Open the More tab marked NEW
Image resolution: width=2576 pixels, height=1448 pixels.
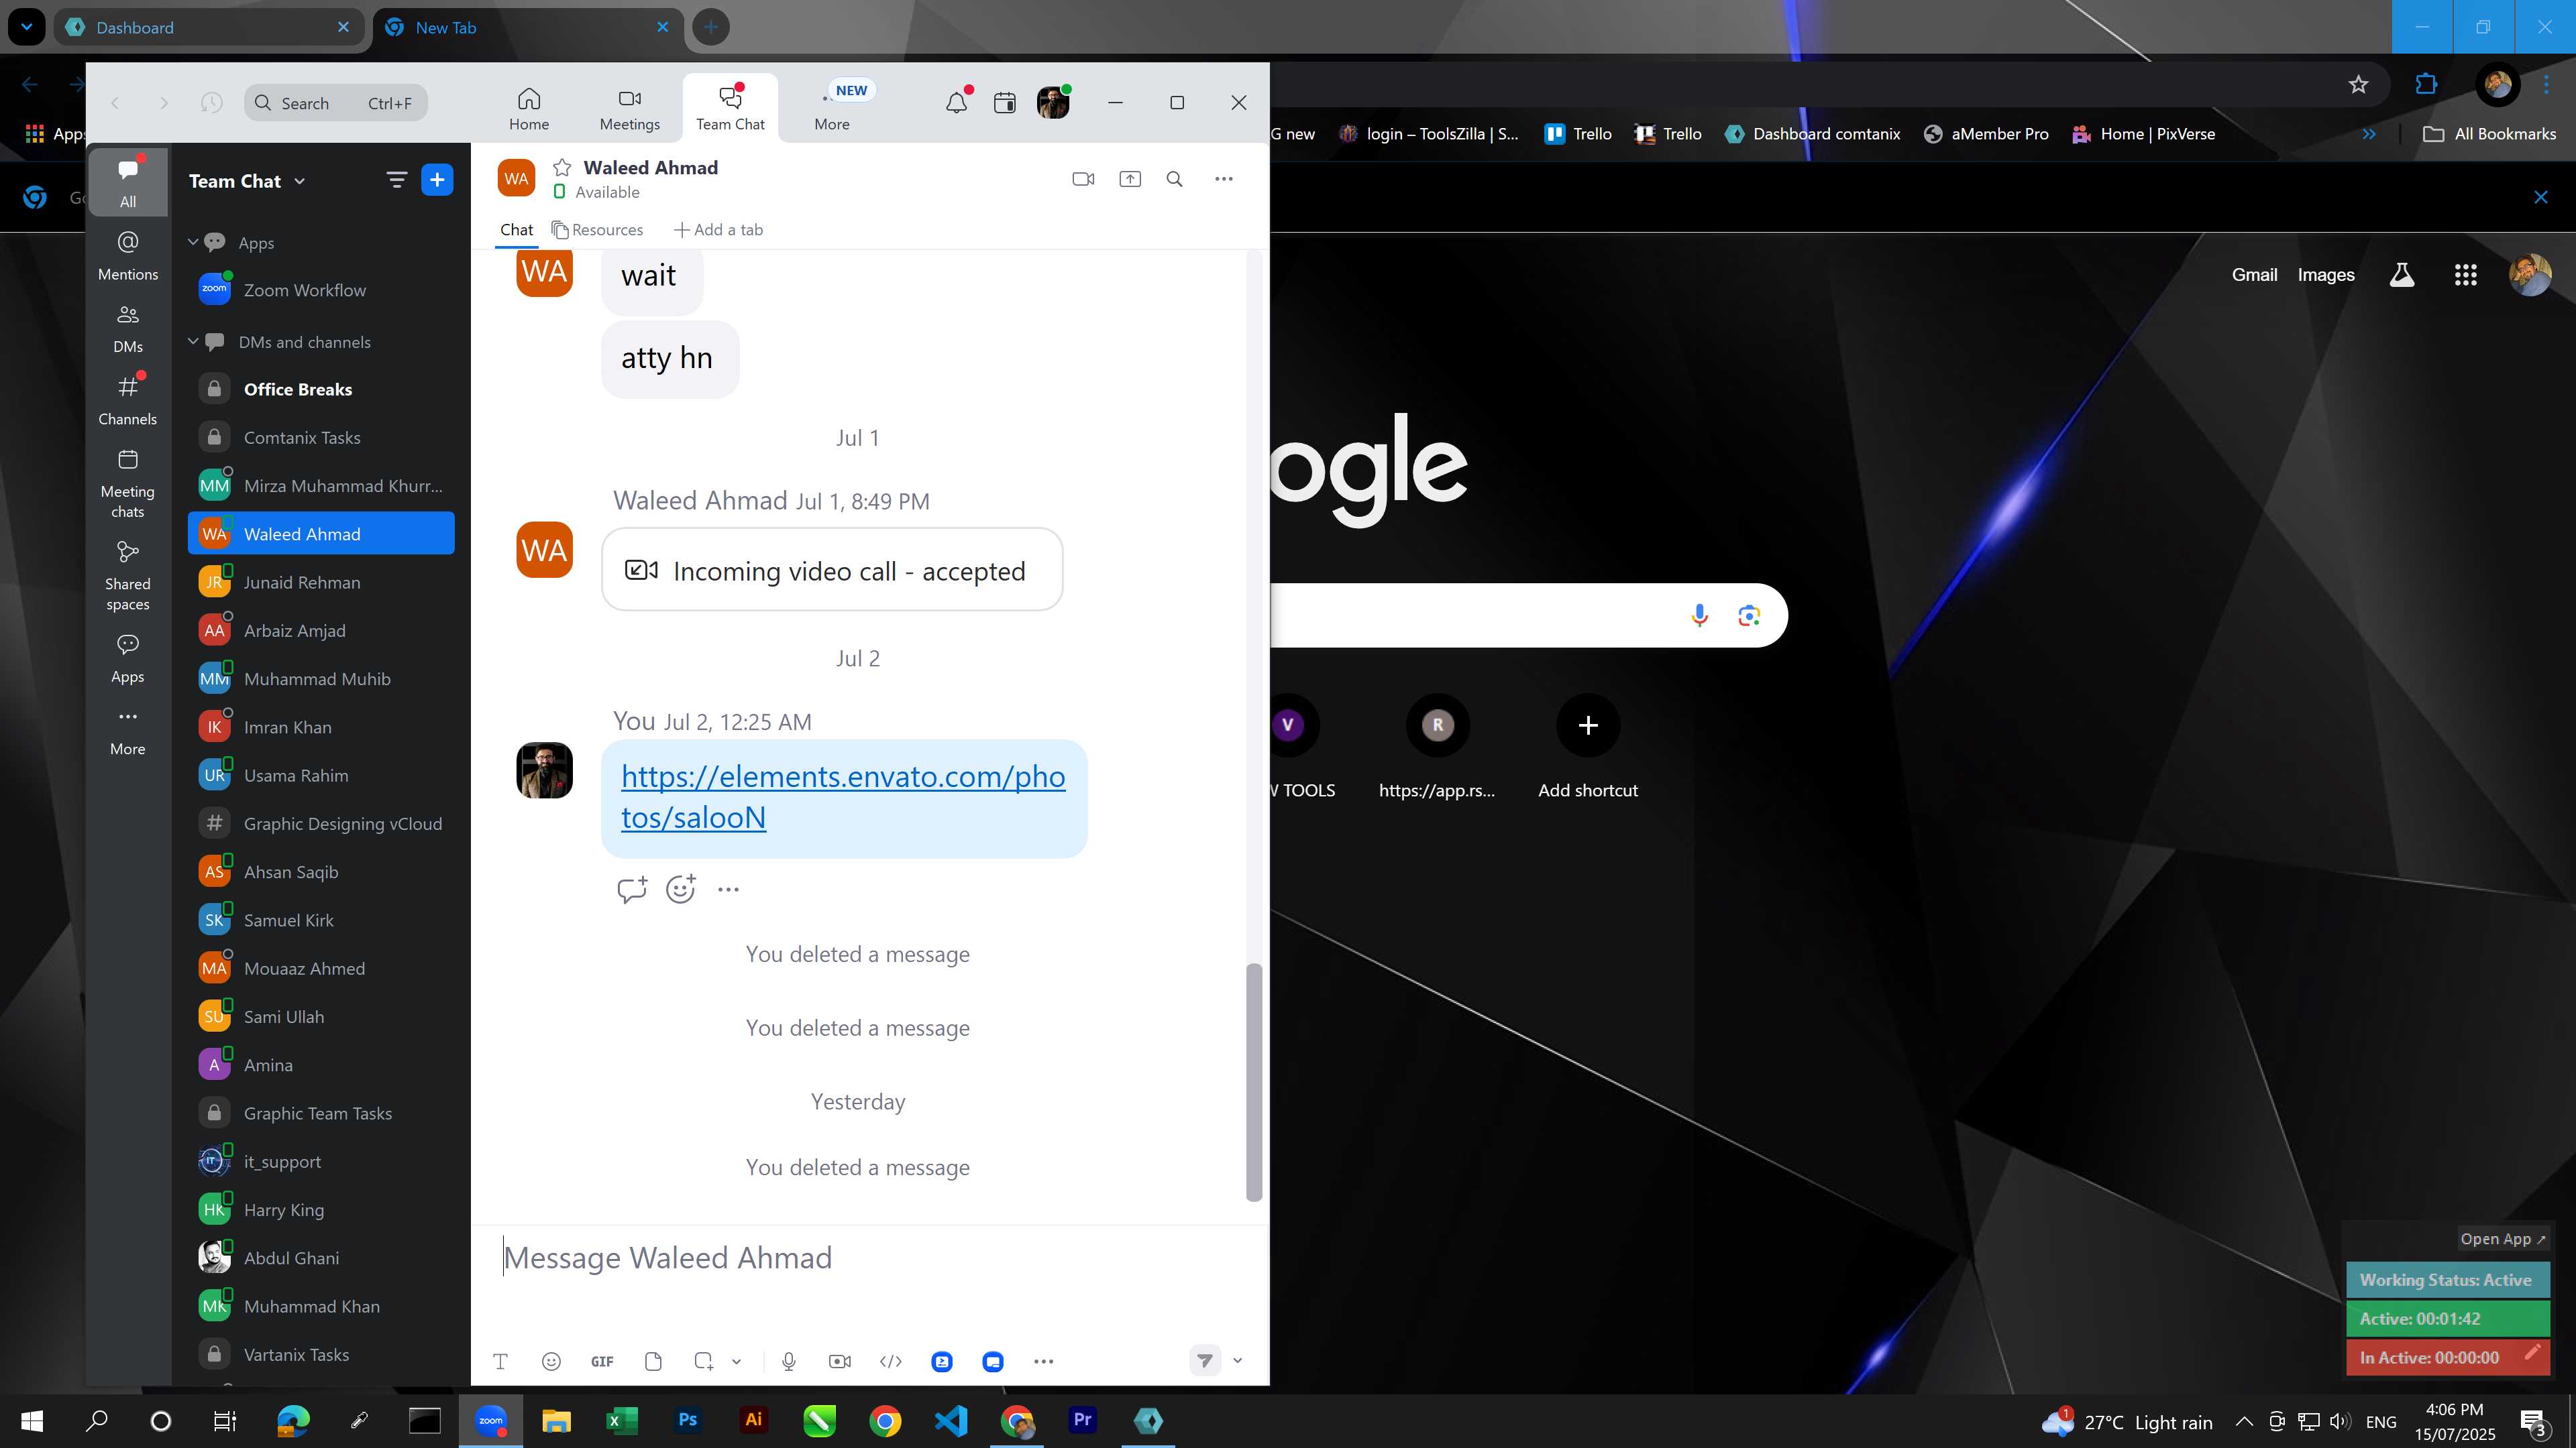(832, 109)
